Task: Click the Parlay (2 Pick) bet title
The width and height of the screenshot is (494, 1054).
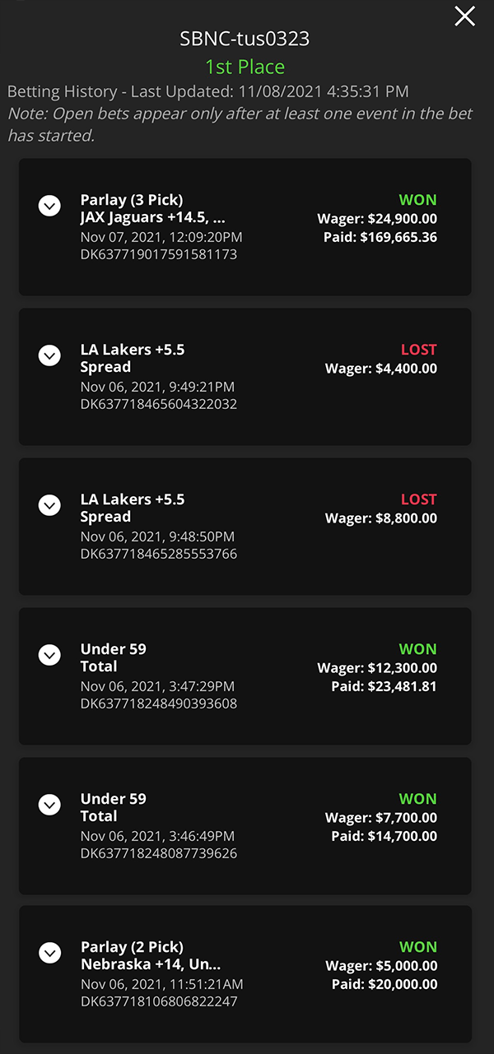Action: click(x=132, y=947)
